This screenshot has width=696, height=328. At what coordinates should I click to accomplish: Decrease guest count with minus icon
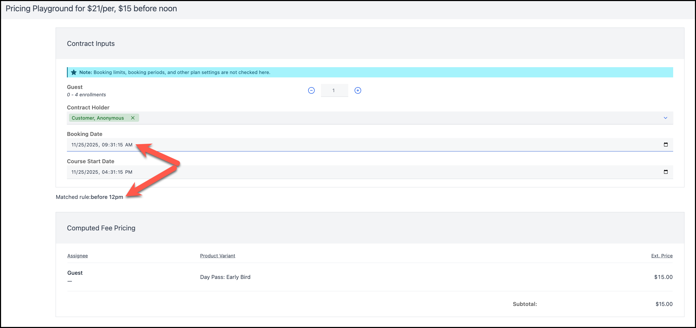[x=311, y=91]
